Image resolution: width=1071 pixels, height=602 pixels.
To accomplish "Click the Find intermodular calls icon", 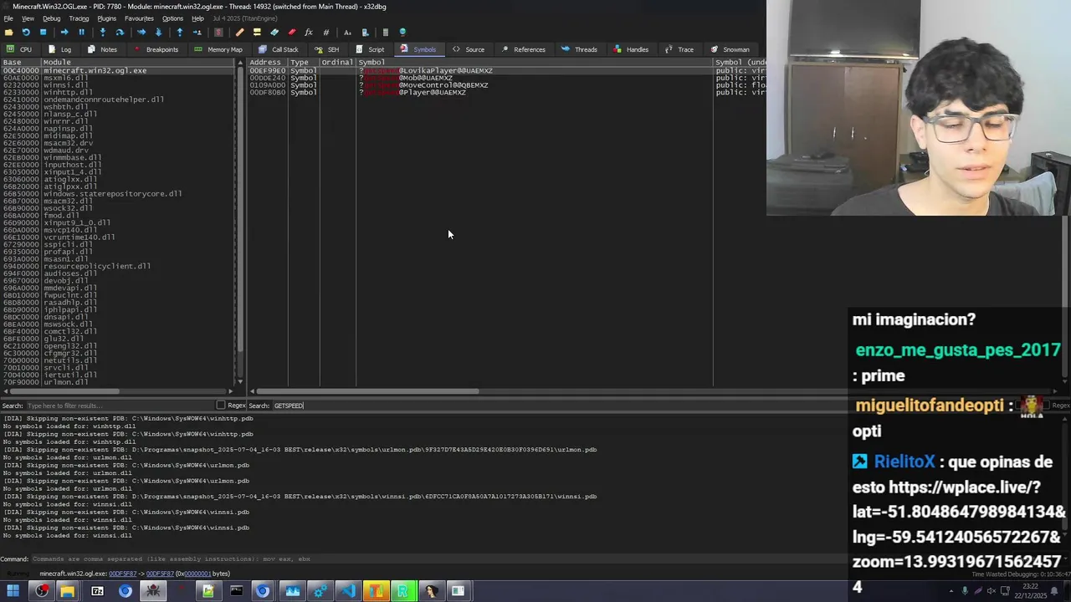I will click(x=365, y=33).
